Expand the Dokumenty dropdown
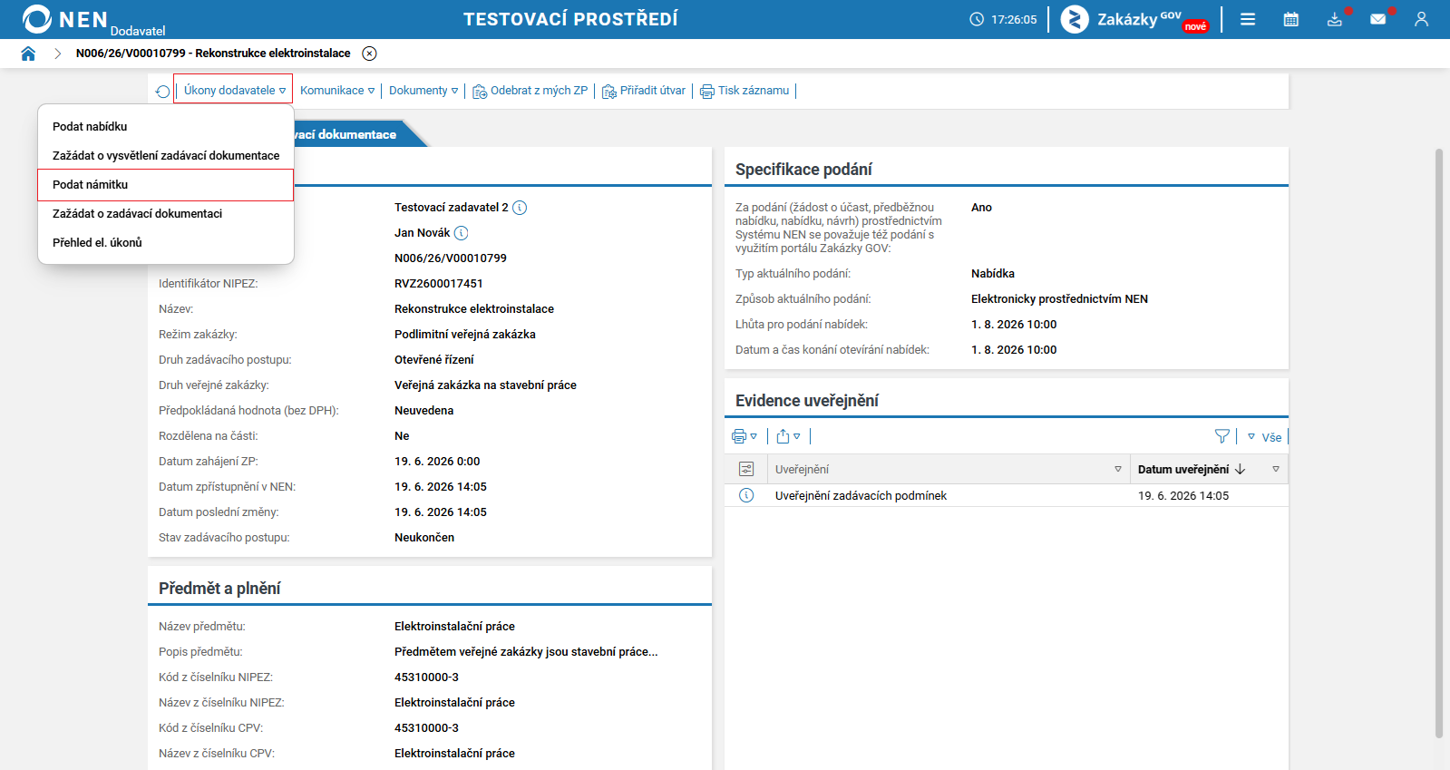This screenshot has height=770, width=1450. click(x=423, y=91)
